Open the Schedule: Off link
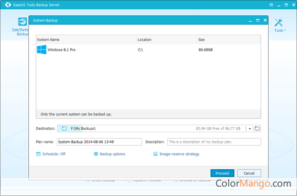297x196 pixels. pyautogui.click(x=53, y=154)
